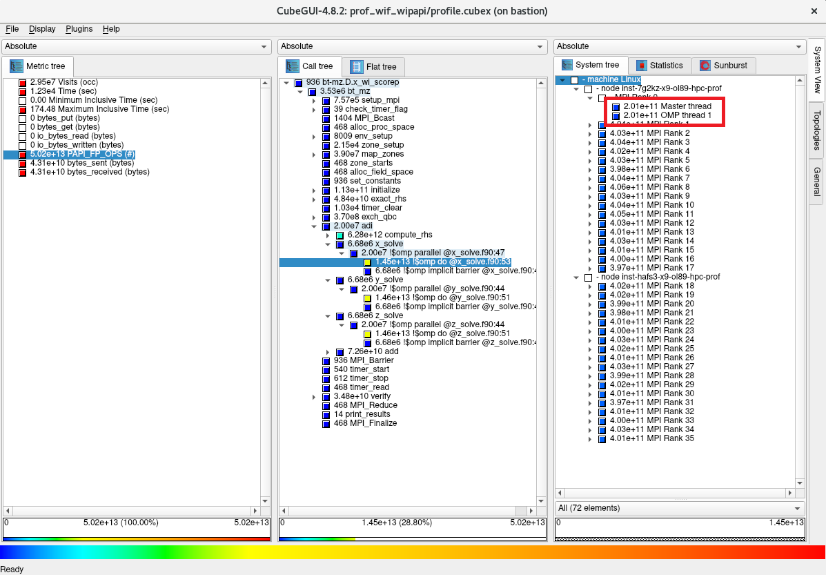Click the red Visits (occ) metric icon
The image size is (826, 575).
coord(22,82)
